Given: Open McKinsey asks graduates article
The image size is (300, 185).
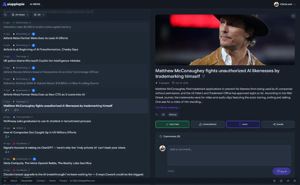Looking at the screenshot, I should 47,121.
